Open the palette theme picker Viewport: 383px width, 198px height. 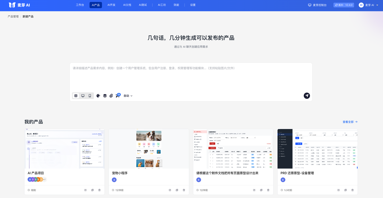98,96
